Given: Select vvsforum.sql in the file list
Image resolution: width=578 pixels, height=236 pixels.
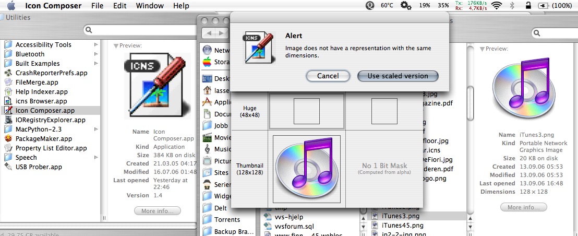Looking at the screenshot, I should (x=290, y=226).
